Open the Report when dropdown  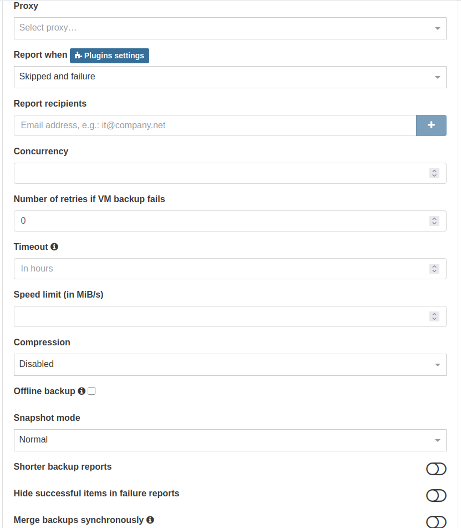pos(230,77)
